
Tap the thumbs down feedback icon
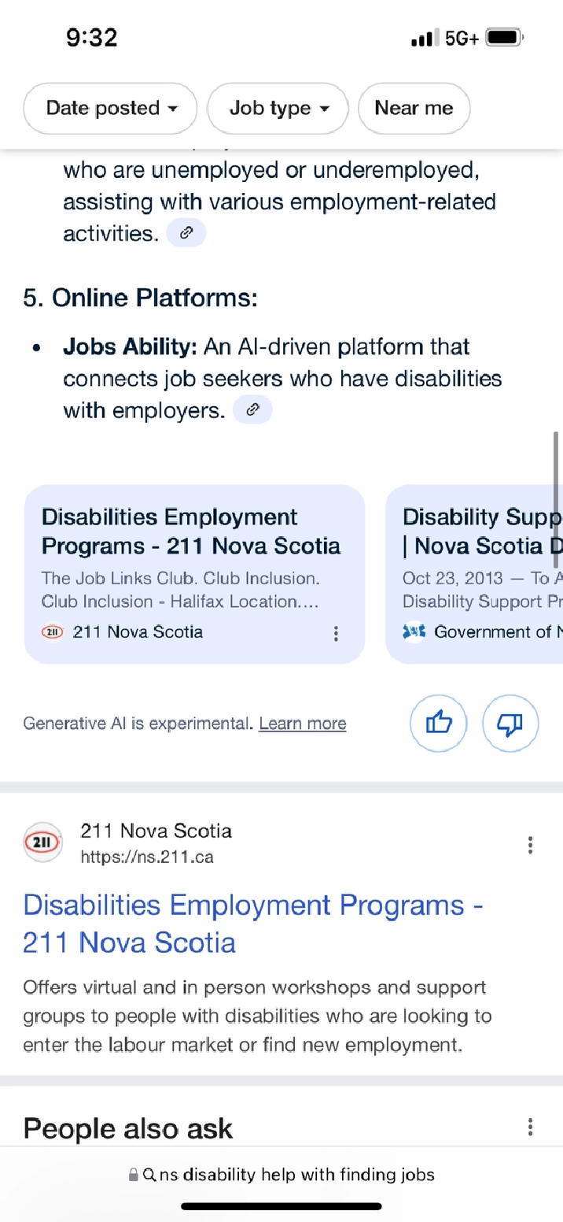(x=510, y=723)
